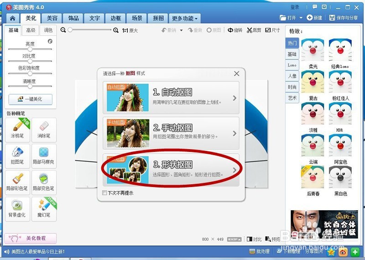Click the 重做 redo button

tap(195, 30)
